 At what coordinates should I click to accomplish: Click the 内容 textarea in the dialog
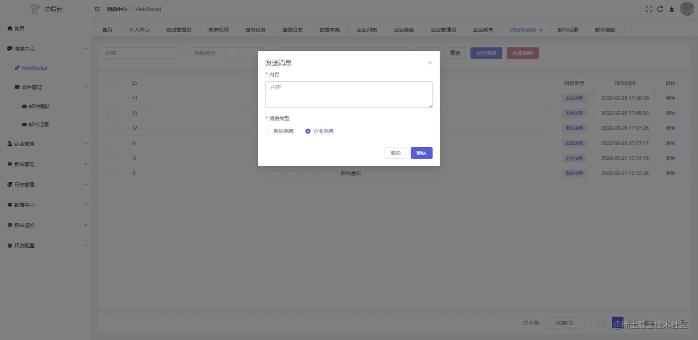349,94
